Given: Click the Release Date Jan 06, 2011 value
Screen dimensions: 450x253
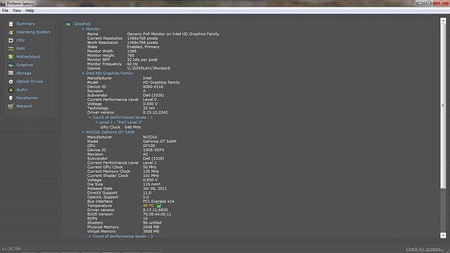Looking at the screenshot, I should pyautogui.click(x=155, y=188).
